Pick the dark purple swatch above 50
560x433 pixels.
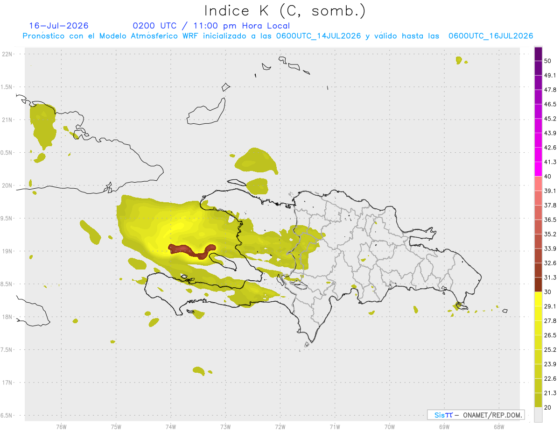point(538,54)
